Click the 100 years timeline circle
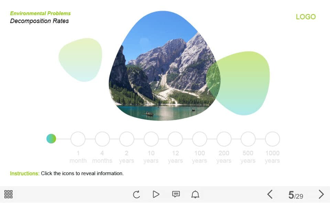This screenshot has height=203, width=330. [200, 139]
